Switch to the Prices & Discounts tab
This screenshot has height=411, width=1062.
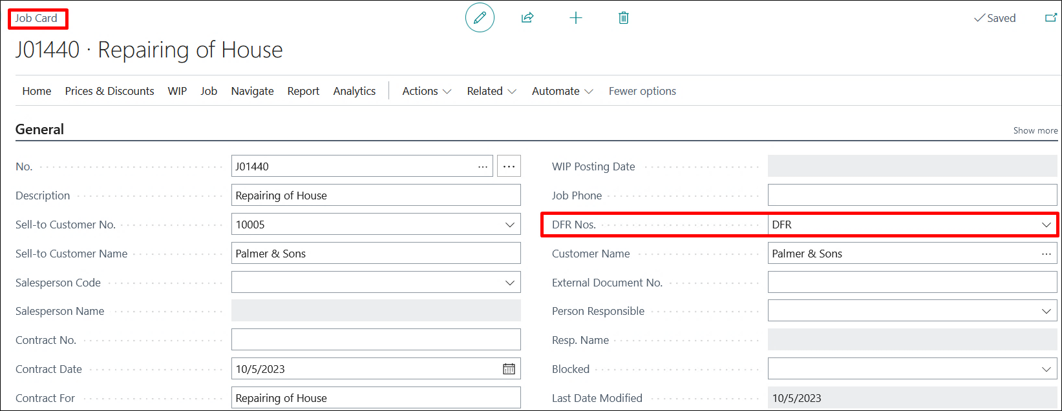coord(109,91)
